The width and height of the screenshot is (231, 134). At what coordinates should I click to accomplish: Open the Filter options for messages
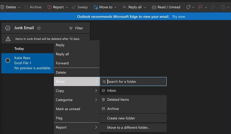pyautogui.click(x=76, y=28)
